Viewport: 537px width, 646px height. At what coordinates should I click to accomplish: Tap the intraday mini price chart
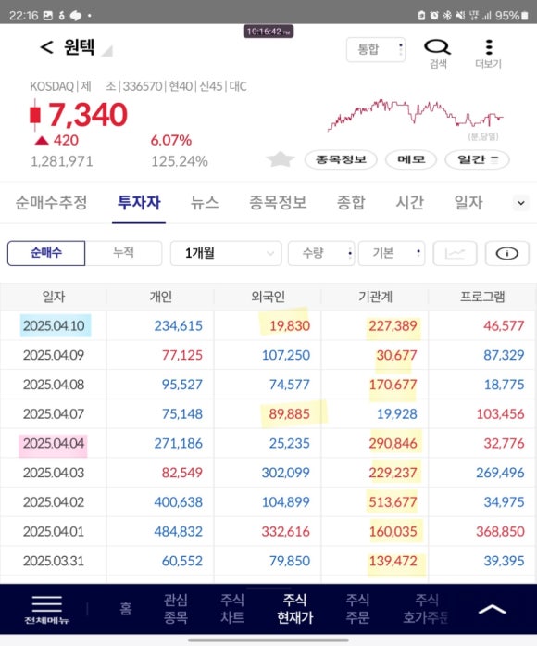pyautogui.click(x=415, y=115)
